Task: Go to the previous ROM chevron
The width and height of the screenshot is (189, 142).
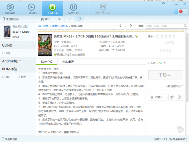Action: (x=120, y=26)
